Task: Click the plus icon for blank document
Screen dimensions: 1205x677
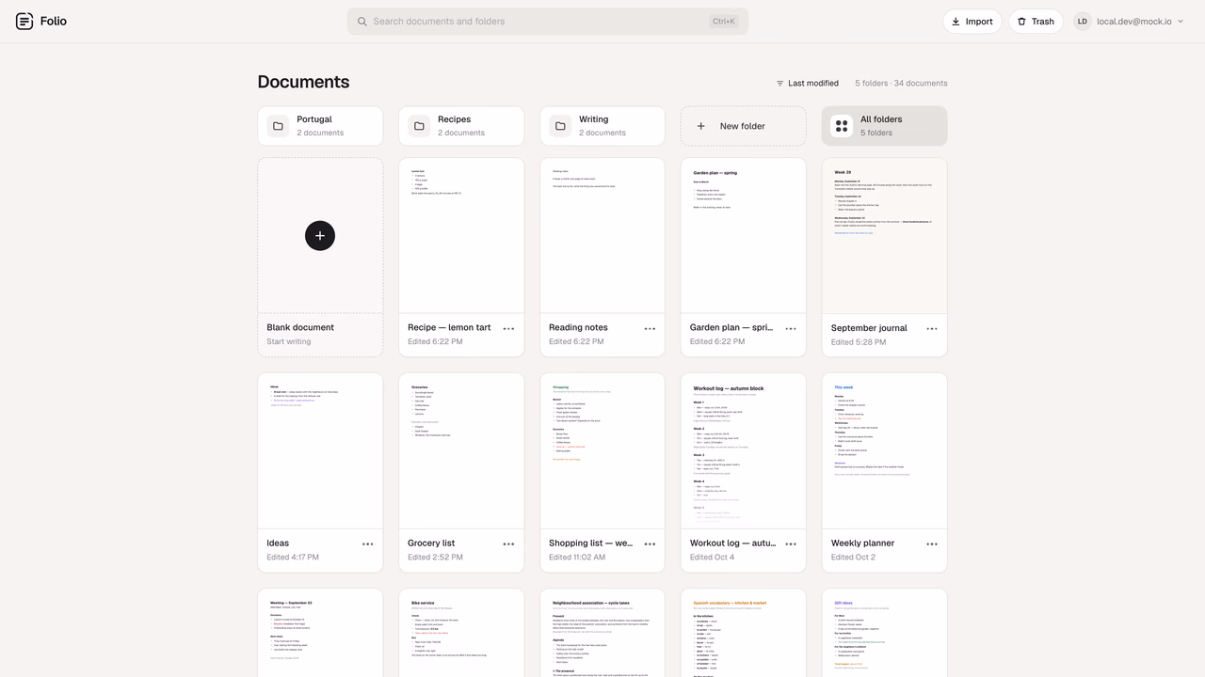Action: coord(320,235)
